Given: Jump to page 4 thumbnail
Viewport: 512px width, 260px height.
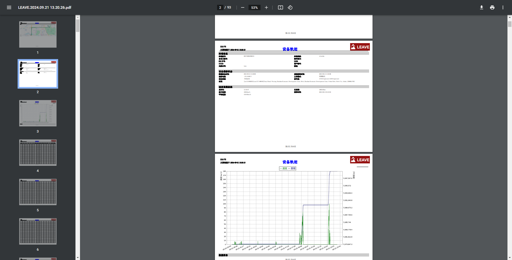Looking at the screenshot, I should 38,153.
